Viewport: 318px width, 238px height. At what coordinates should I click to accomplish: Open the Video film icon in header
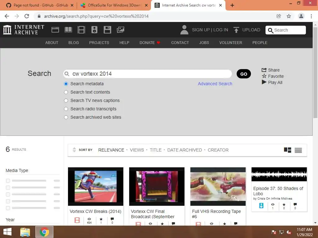coord(81,30)
